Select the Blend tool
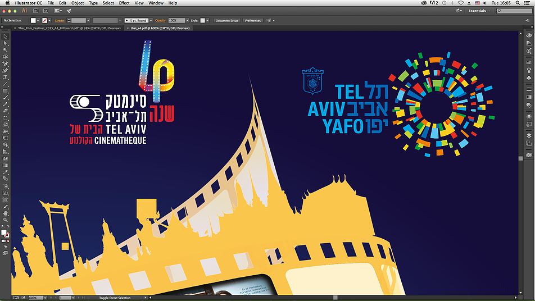Screen dimensions: 535x301 coord(5,179)
